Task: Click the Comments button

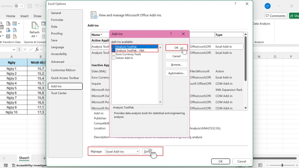Action: point(276,16)
